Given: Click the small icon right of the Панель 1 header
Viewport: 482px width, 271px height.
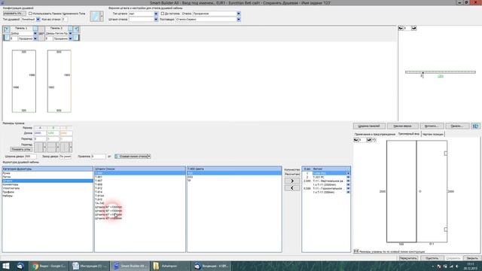Looking at the screenshot, I should (x=35, y=29).
